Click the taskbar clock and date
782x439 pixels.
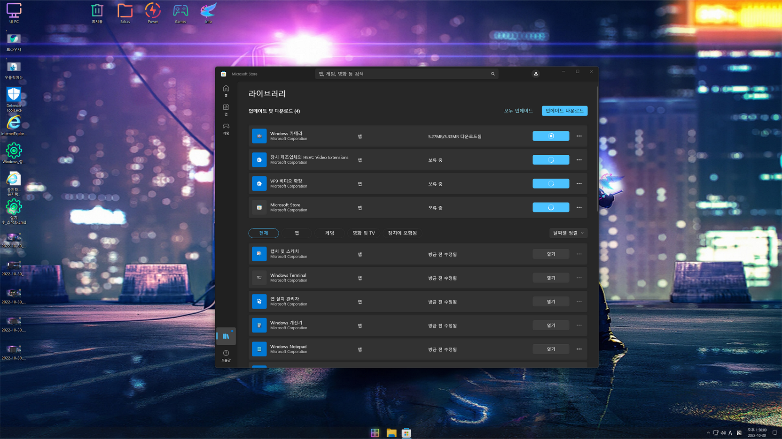pos(757,433)
